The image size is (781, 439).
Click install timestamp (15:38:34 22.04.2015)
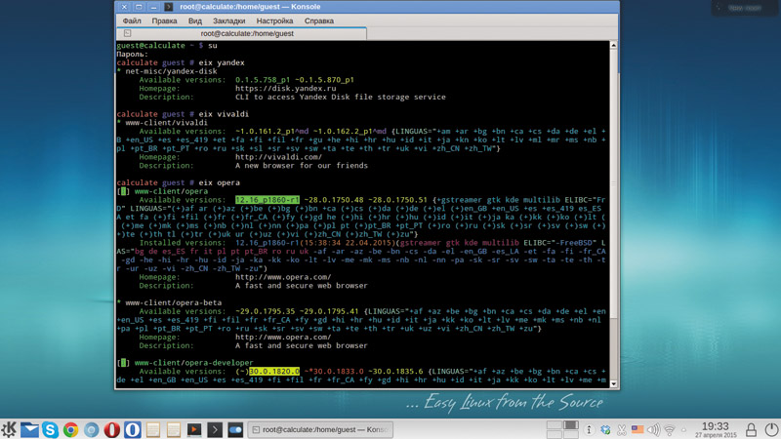349,242
